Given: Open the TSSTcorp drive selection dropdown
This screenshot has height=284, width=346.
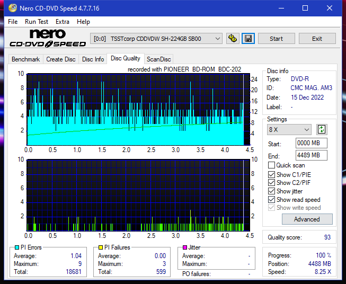Looking at the screenshot, I should coord(156,39).
